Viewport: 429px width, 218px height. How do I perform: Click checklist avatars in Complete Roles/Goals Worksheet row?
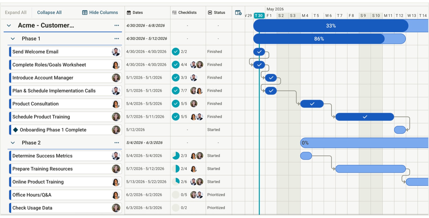[197, 65]
